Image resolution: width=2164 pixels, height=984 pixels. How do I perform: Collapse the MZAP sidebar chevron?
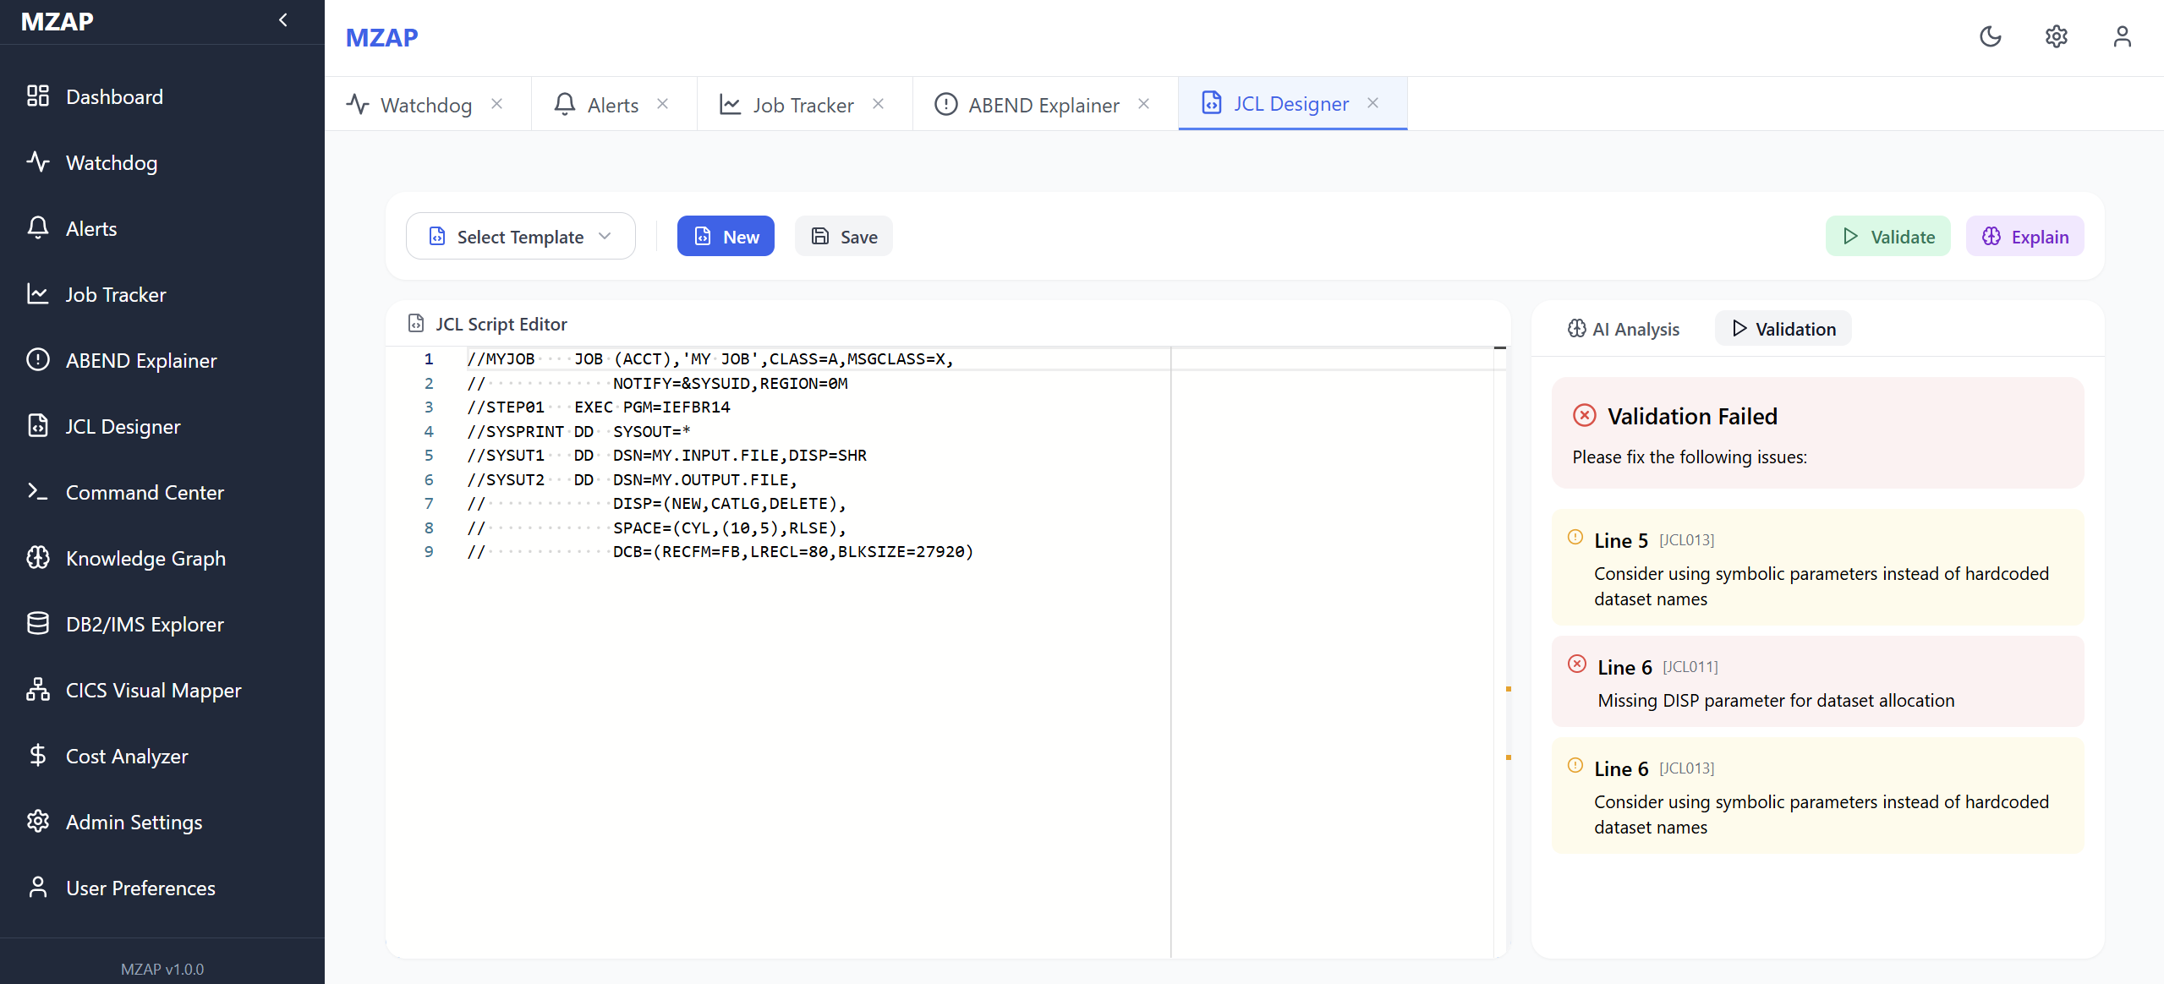click(x=283, y=20)
